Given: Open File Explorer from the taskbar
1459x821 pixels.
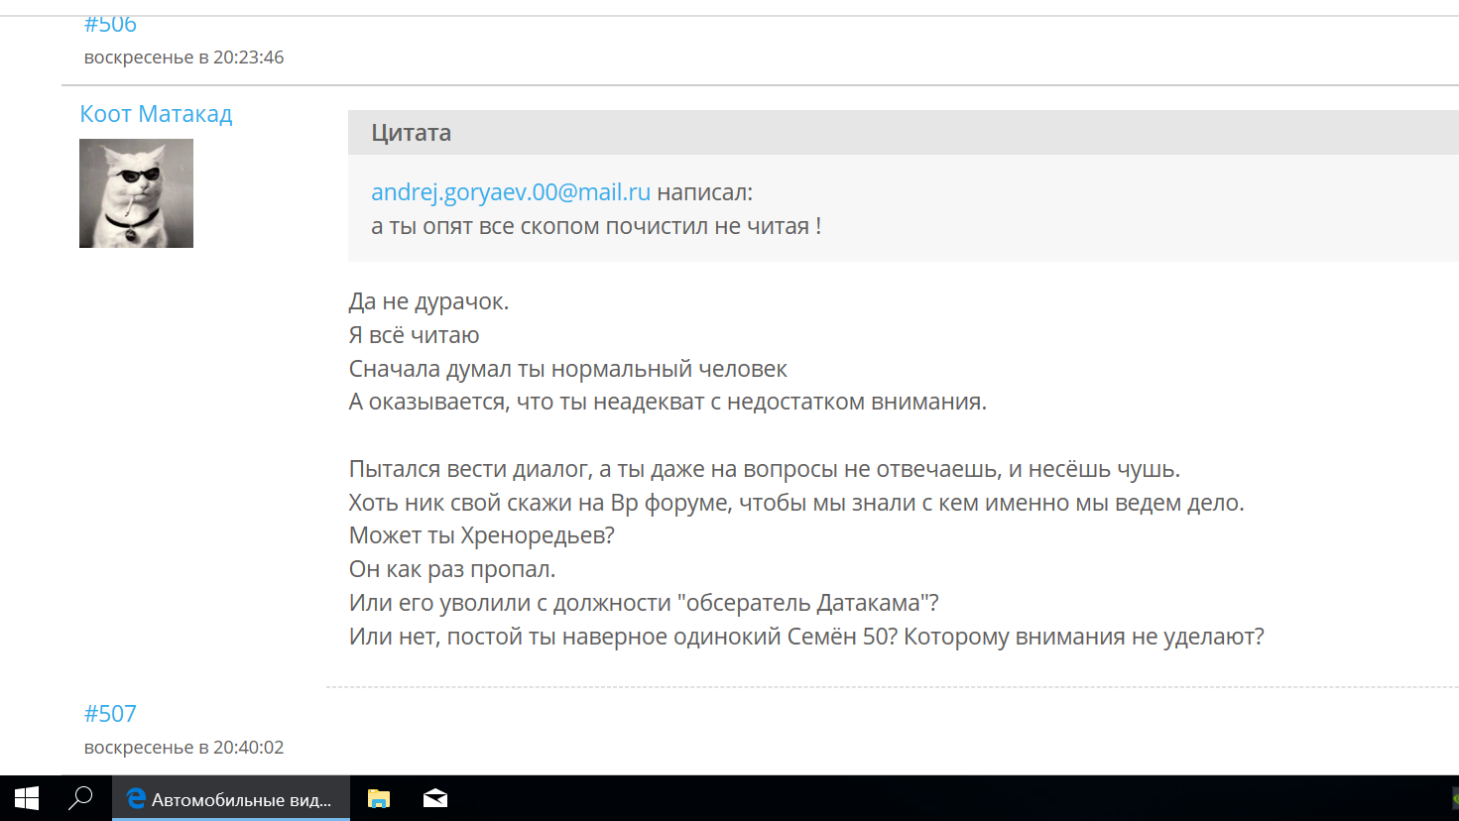Looking at the screenshot, I should 379,798.
